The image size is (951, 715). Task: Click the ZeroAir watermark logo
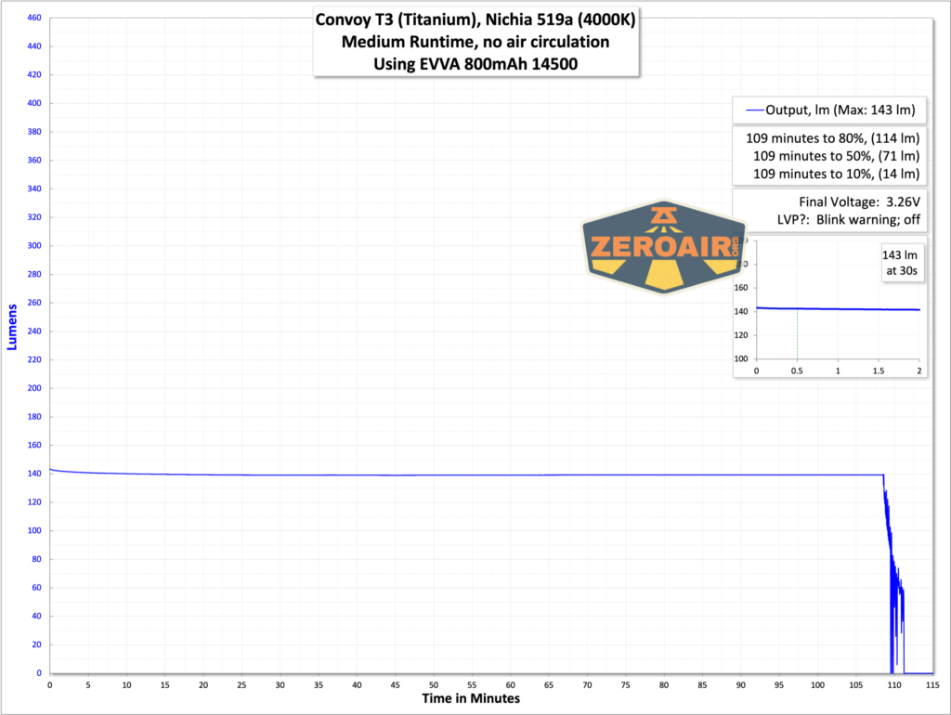click(664, 248)
